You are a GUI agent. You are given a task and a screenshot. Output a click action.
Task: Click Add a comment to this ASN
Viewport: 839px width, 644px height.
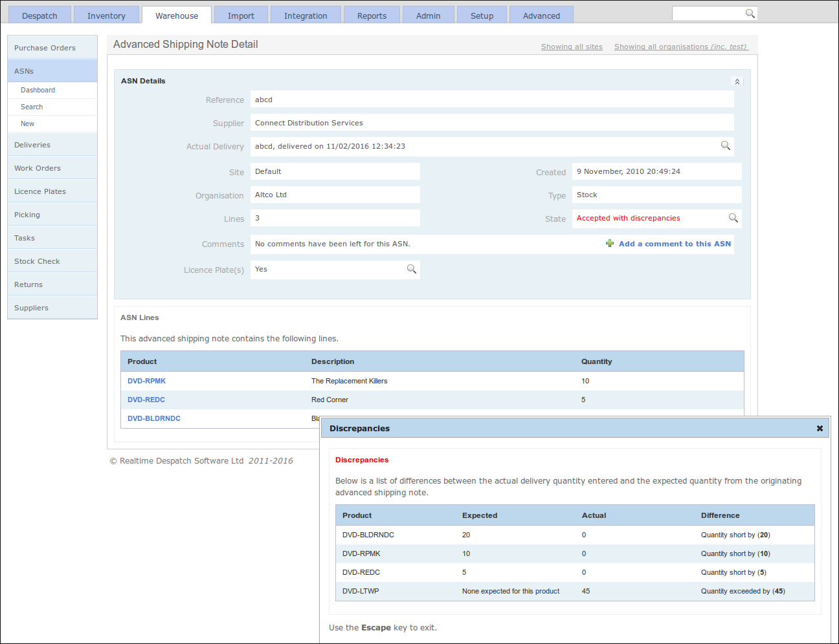[x=675, y=244]
